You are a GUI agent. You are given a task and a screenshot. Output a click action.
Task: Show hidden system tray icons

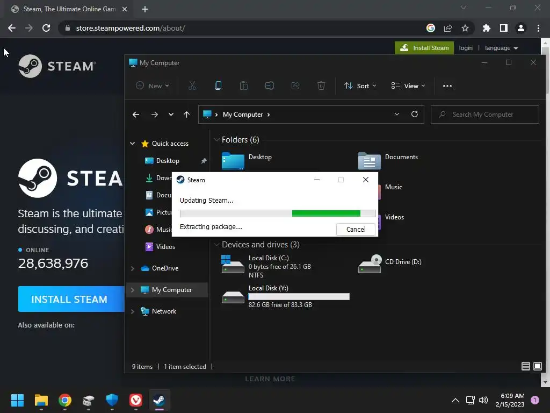tap(455, 400)
